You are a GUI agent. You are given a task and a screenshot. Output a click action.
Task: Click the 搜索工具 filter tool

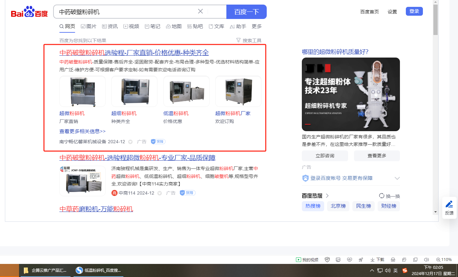(249, 41)
